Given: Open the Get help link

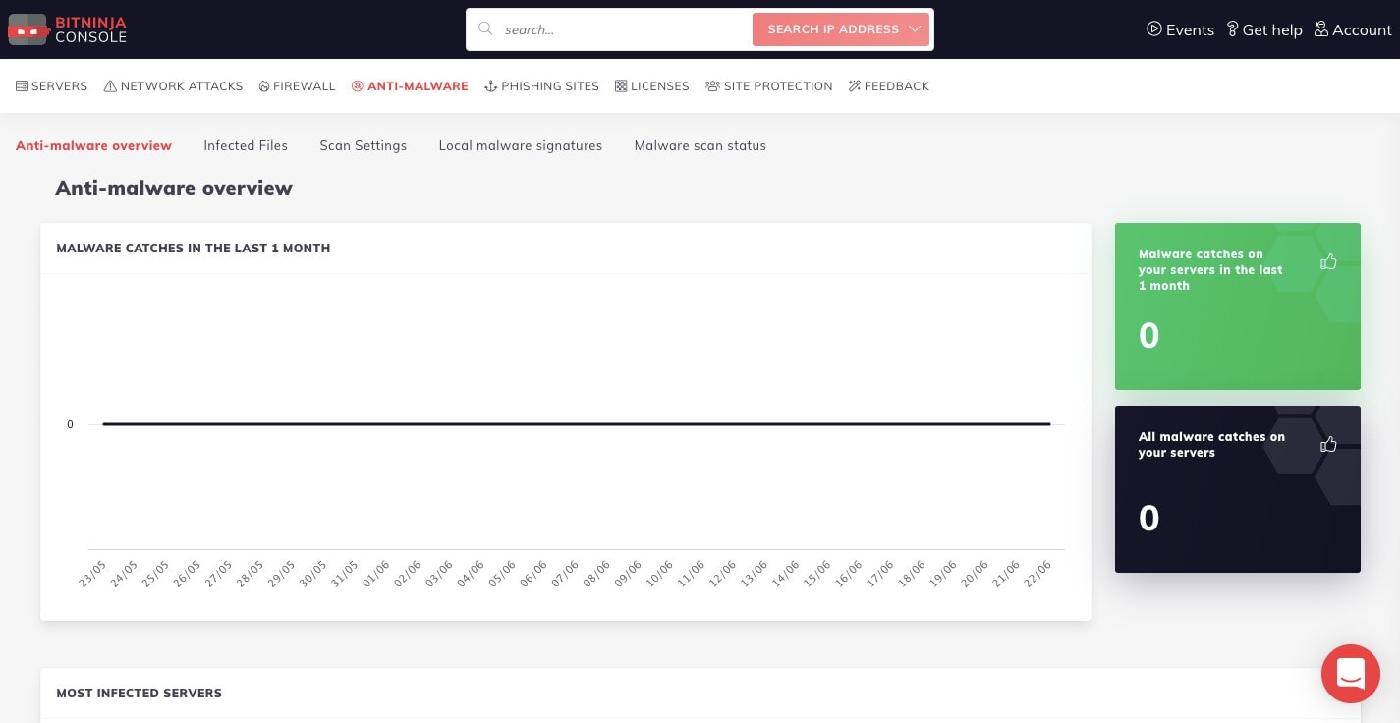Looking at the screenshot, I should 1264,29.
